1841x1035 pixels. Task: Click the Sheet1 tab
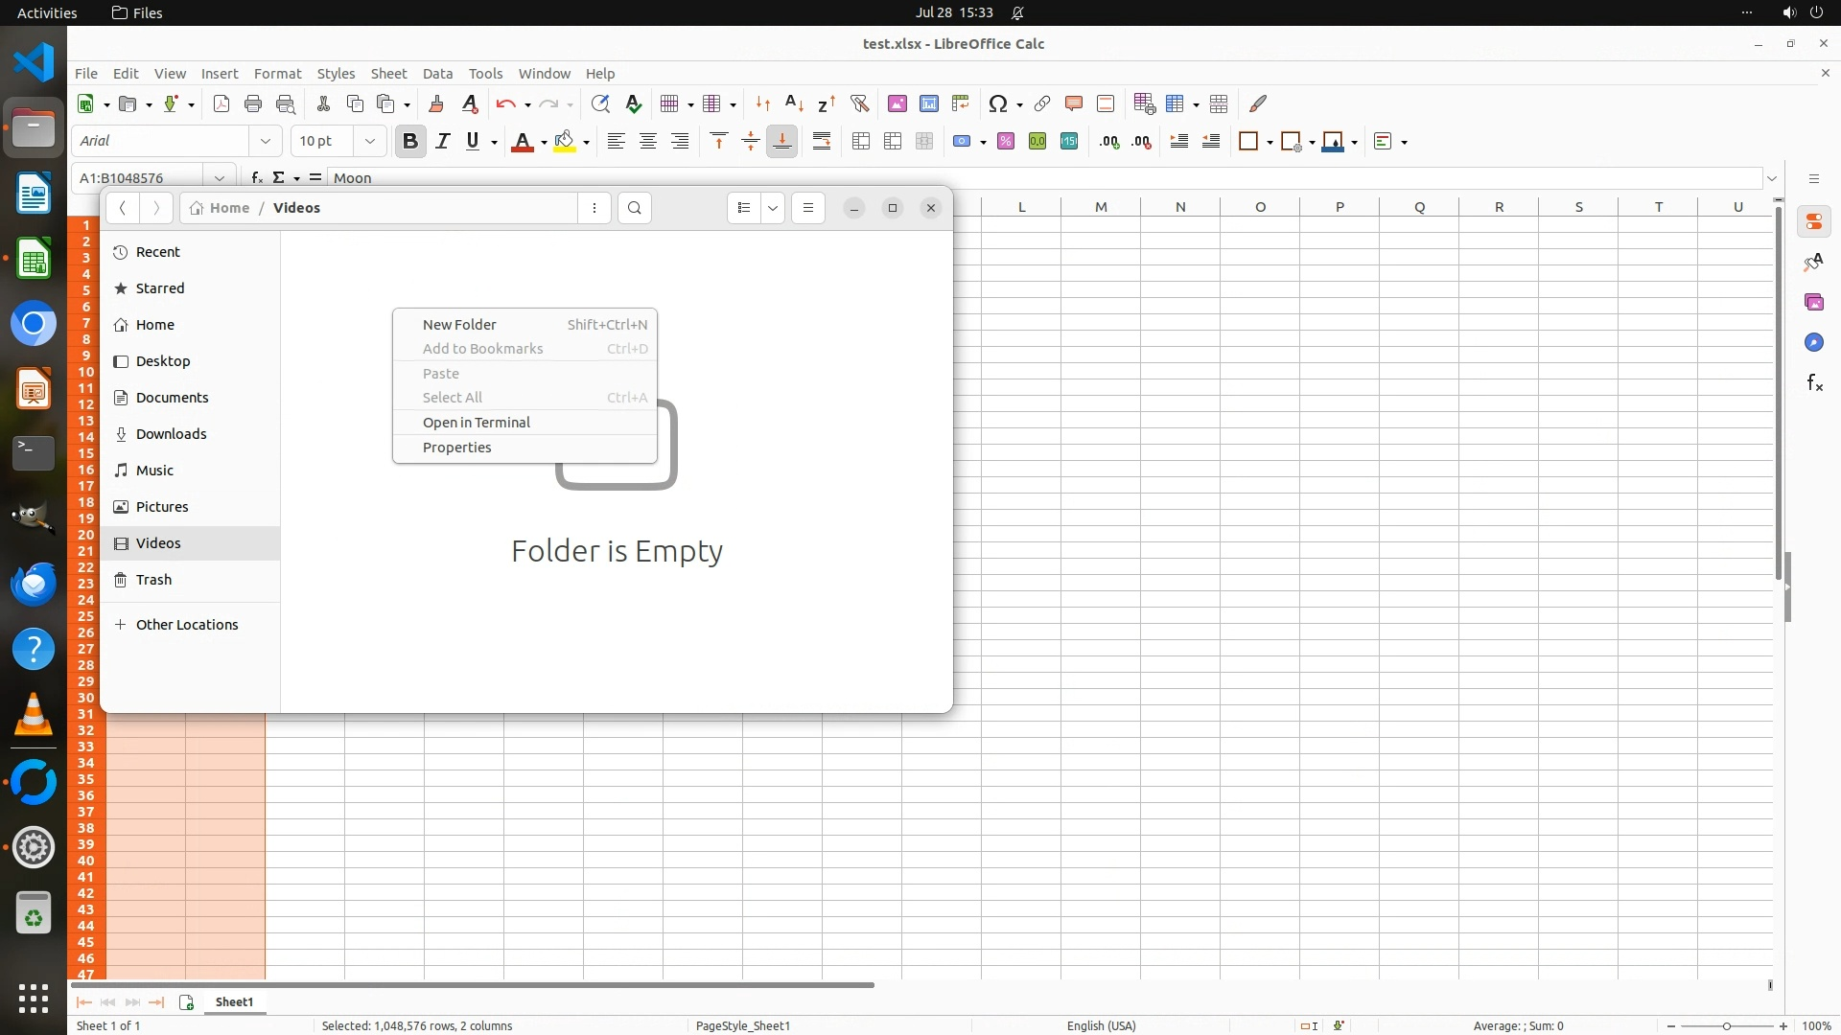[234, 1001]
